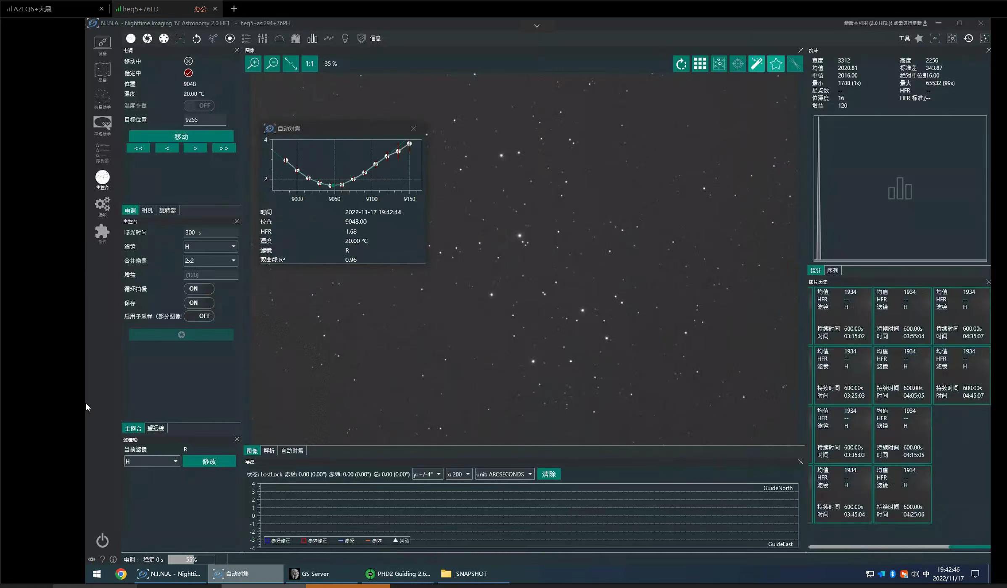Switch to the 望远镜 tab
1007x588 pixels.
[156, 428]
